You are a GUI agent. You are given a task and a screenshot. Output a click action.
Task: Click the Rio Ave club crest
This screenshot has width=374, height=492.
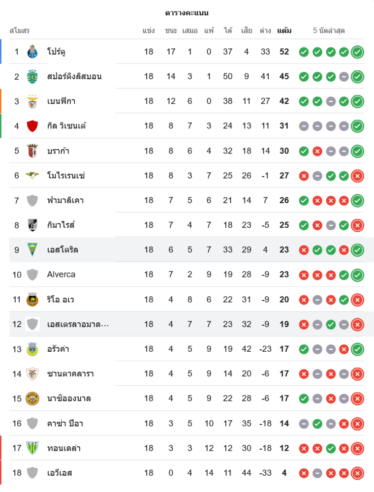click(x=32, y=299)
